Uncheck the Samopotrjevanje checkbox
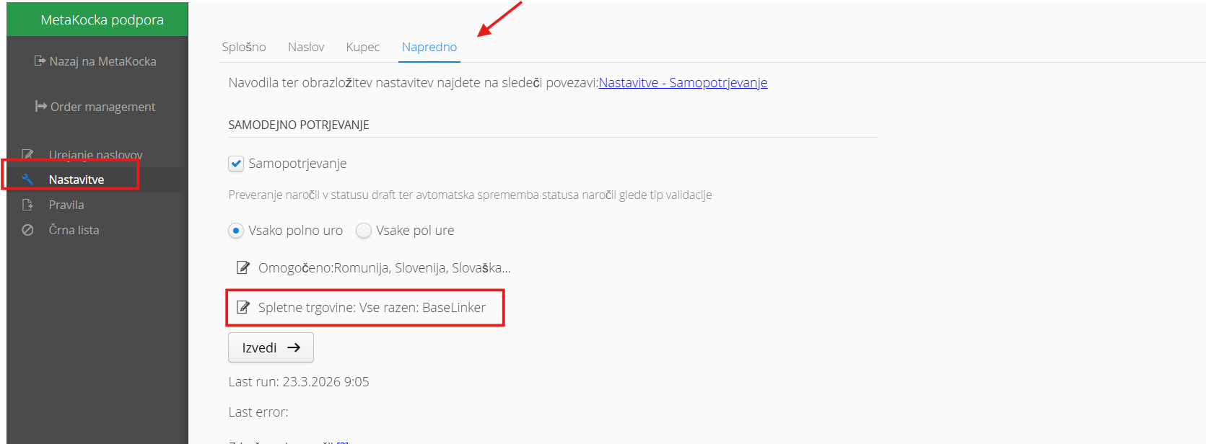This screenshot has width=1206, height=444. pos(236,164)
